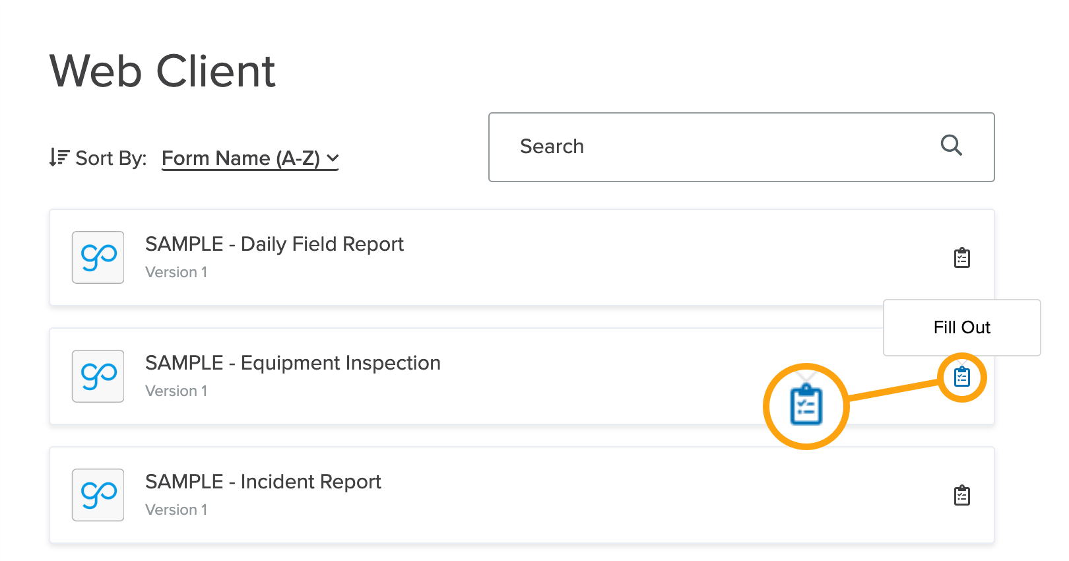Screen dimensions: 1069x561
Task: Click the GoFormz logo beside Equipment Inspection
Action: point(98,376)
